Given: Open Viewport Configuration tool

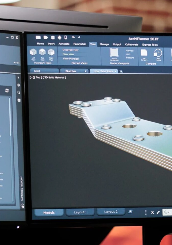Looking at the screenshot, I should (x=114, y=53).
